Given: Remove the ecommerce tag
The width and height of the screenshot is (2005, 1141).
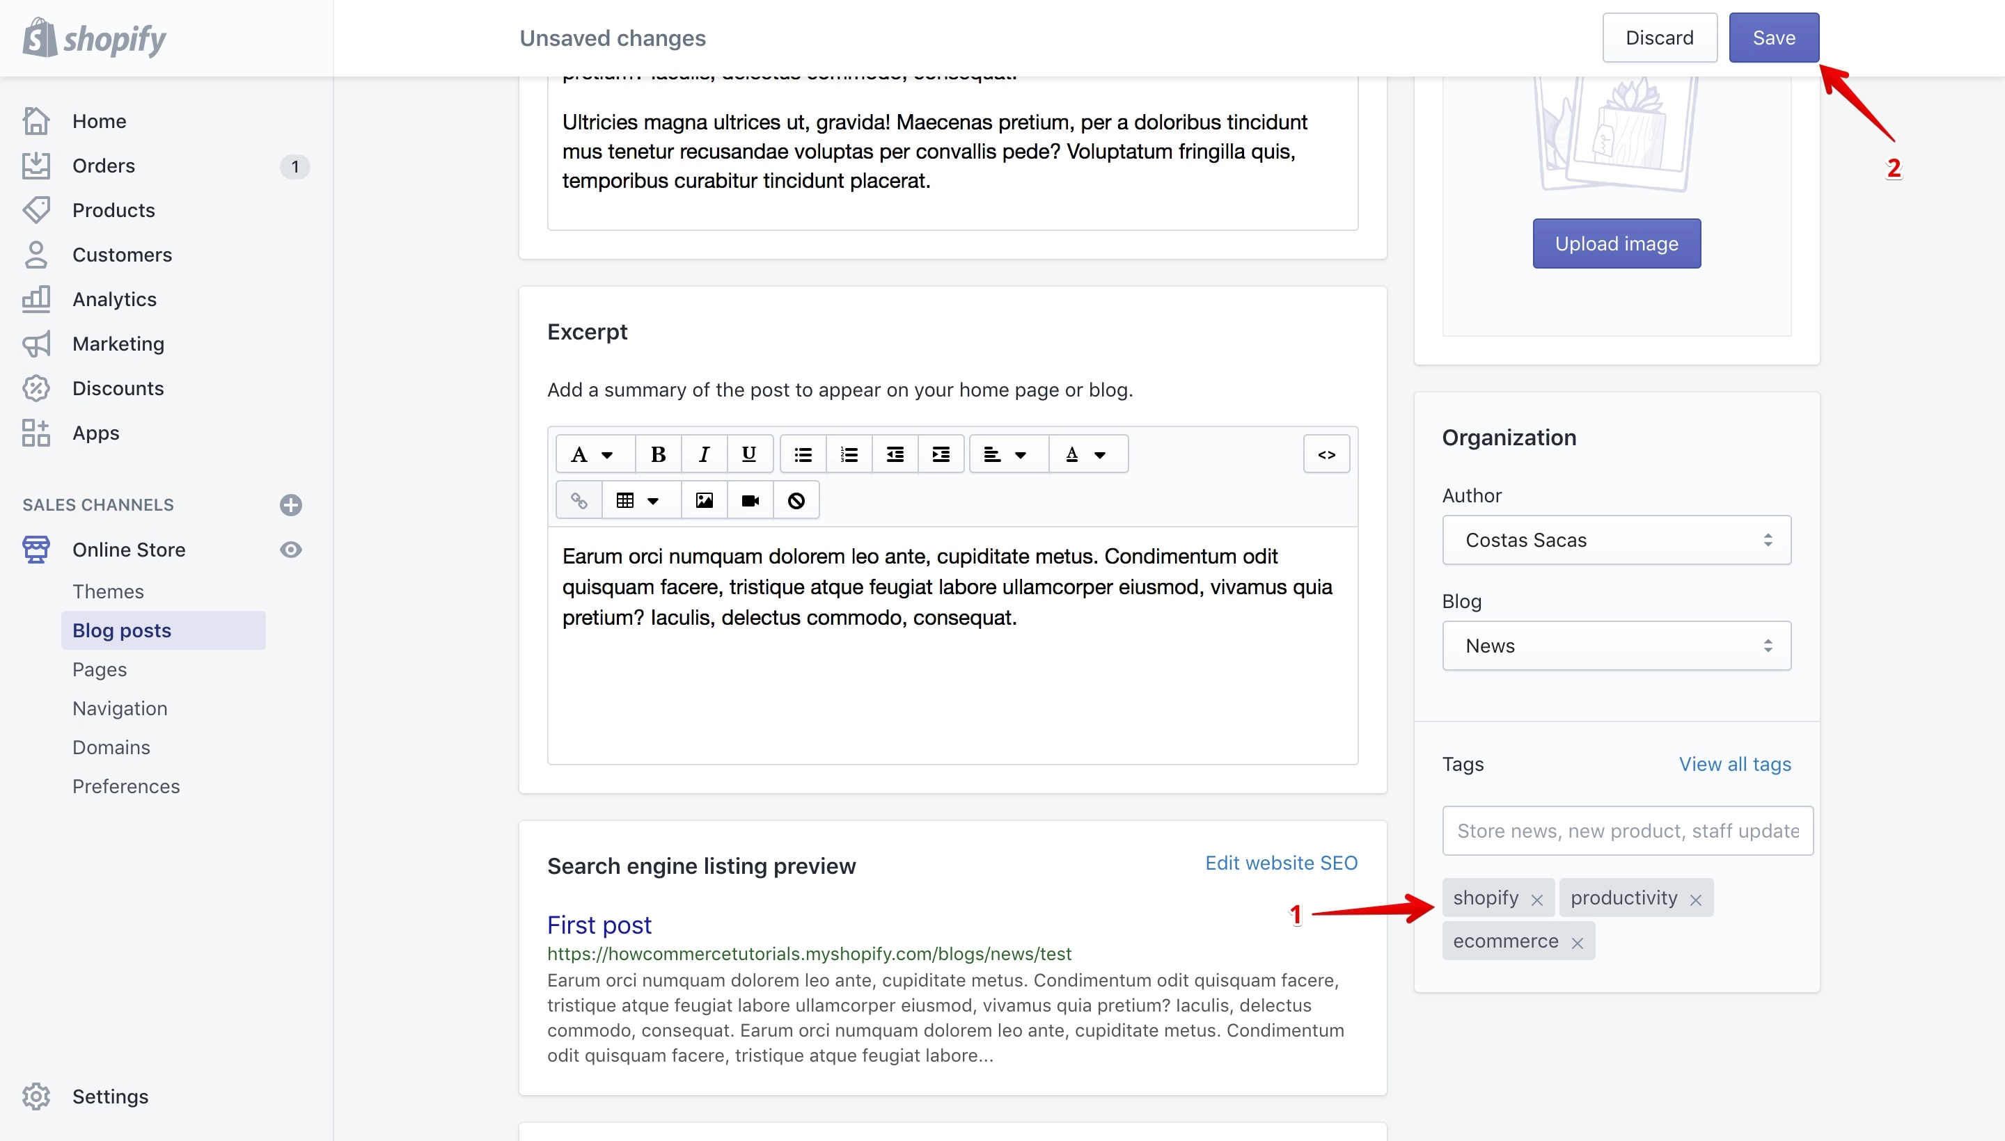Looking at the screenshot, I should [x=1578, y=943].
